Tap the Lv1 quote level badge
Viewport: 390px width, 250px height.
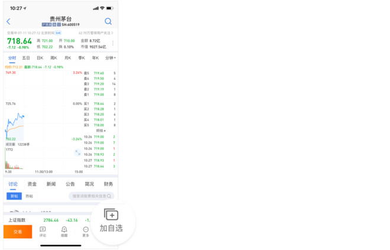(58, 33)
